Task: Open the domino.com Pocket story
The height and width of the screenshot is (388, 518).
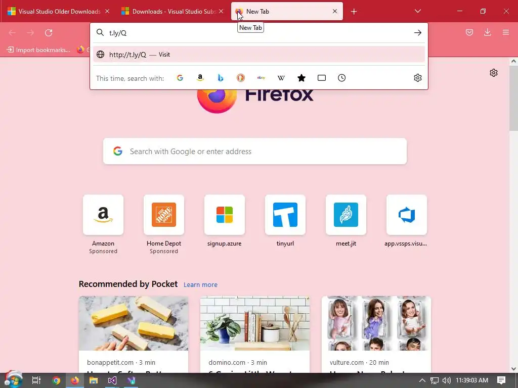Action: point(255,334)
